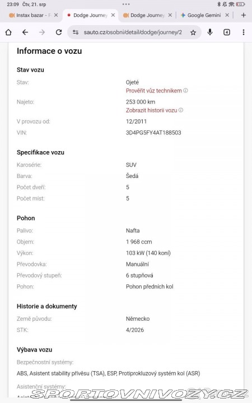Reload the sauto.cz page

[59, 32]
